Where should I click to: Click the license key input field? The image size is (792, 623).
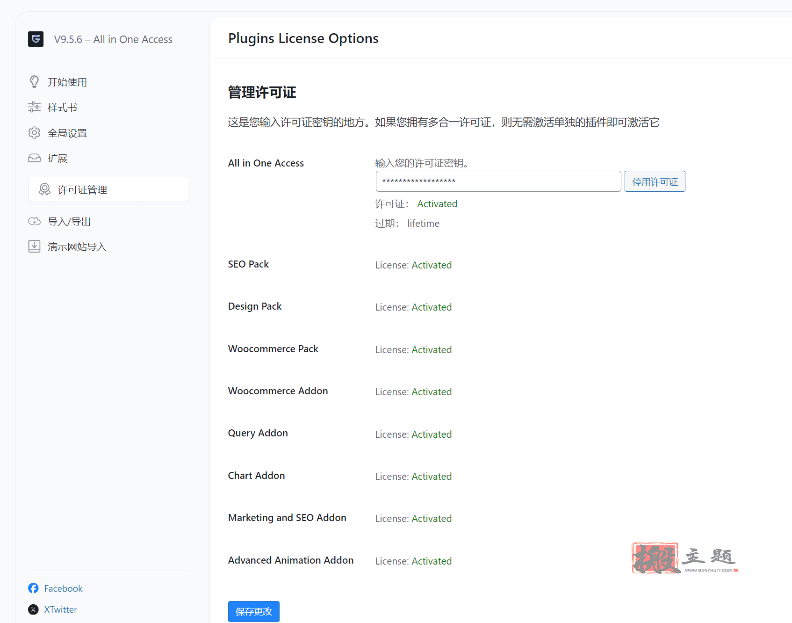pyautogui.click(x=498, y=181)
